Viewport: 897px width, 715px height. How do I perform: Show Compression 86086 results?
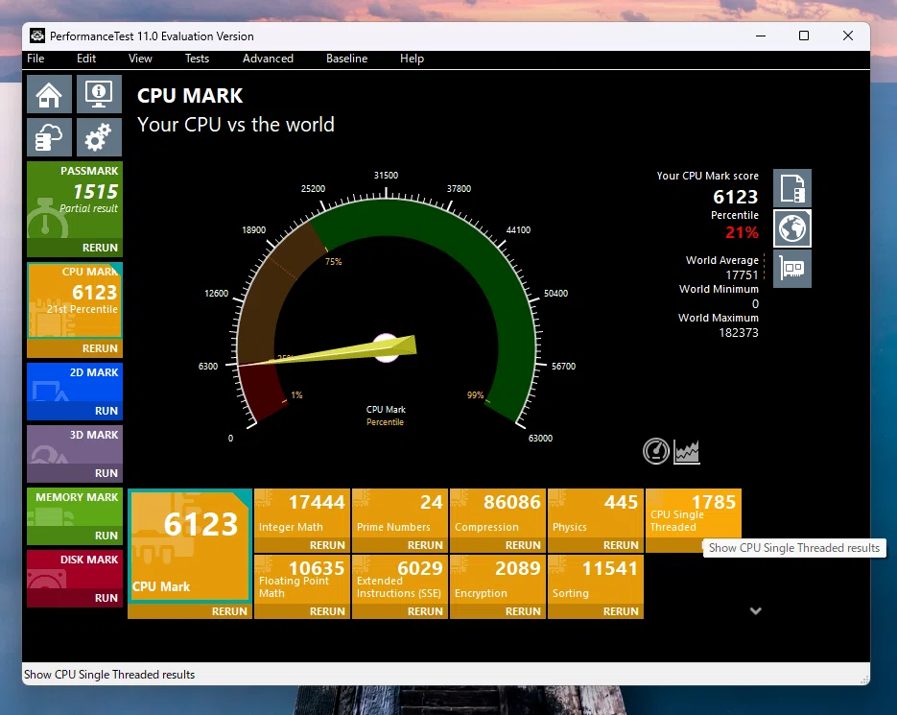click(498, 513)
